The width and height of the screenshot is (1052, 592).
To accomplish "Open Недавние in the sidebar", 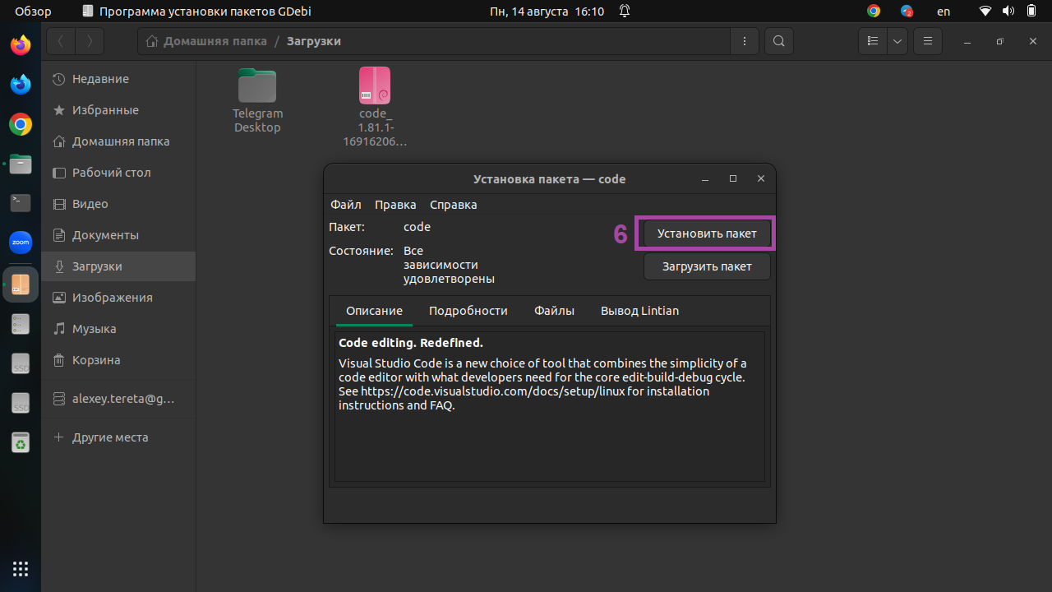I will tap(118, 79).
